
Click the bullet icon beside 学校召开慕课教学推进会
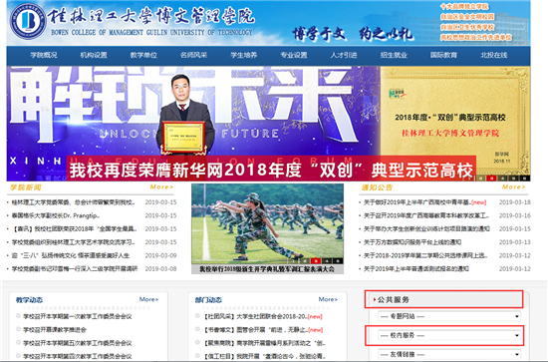pyautogui.click(x=18, y=329)
